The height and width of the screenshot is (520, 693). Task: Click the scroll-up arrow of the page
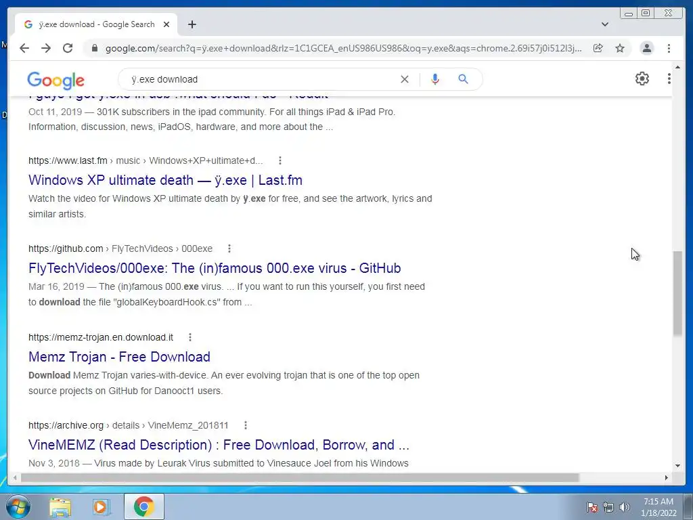point(677,67)
